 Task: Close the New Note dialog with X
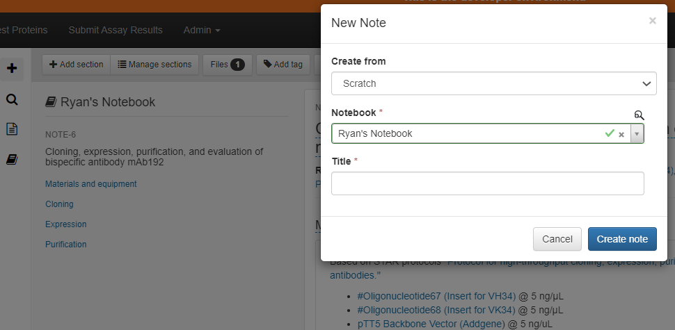tap(652, 21)
